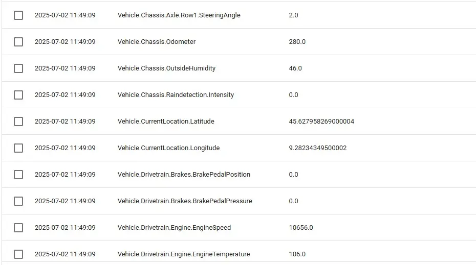Click the Odometer value 280.0
Viewport: 476px width, 265px height.
click(297, 42)
